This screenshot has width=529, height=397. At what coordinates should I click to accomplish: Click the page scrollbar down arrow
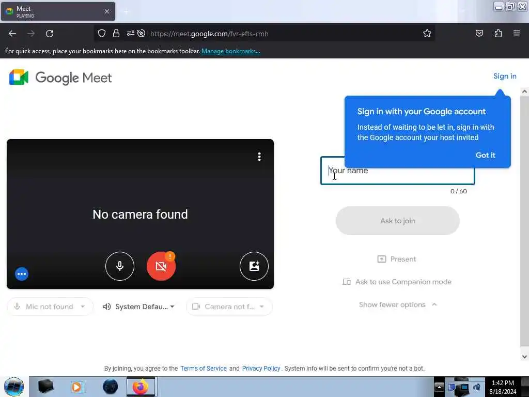pos(524,357)
